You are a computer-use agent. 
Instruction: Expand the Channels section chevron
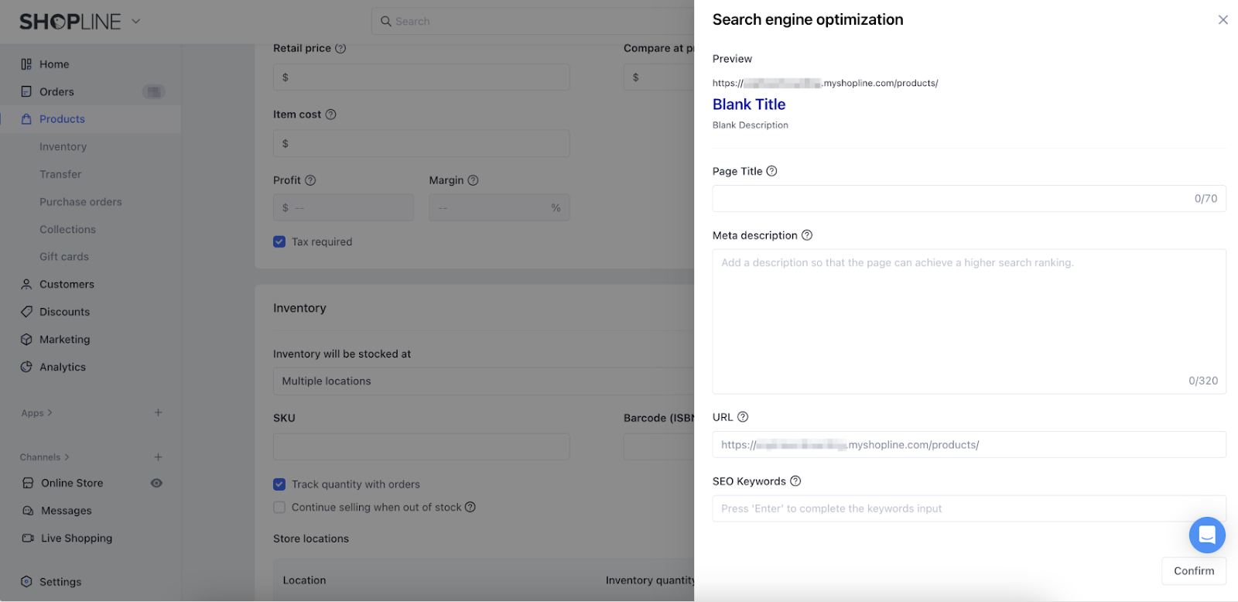(67, 457)
